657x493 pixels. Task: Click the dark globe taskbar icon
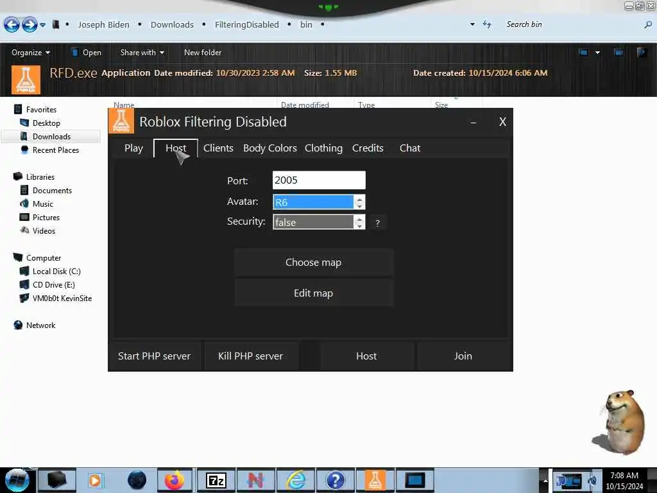point(137,480)
